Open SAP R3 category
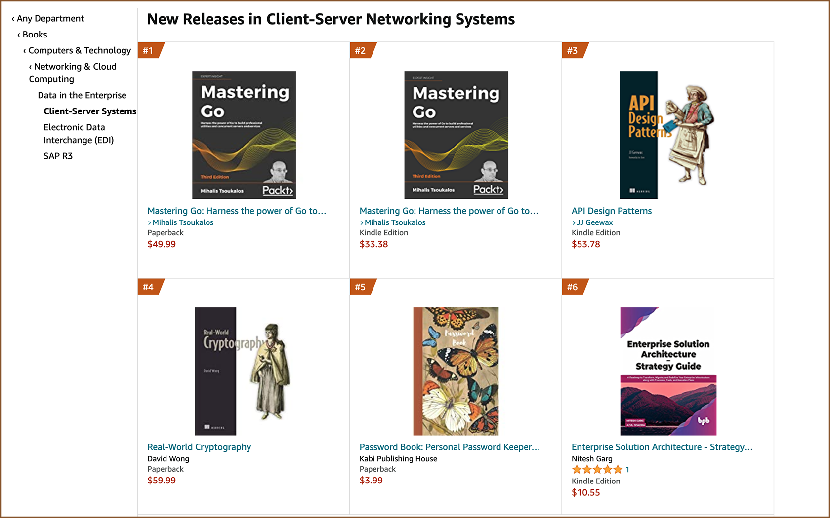830x518 pixels. [x=58, y=156]
